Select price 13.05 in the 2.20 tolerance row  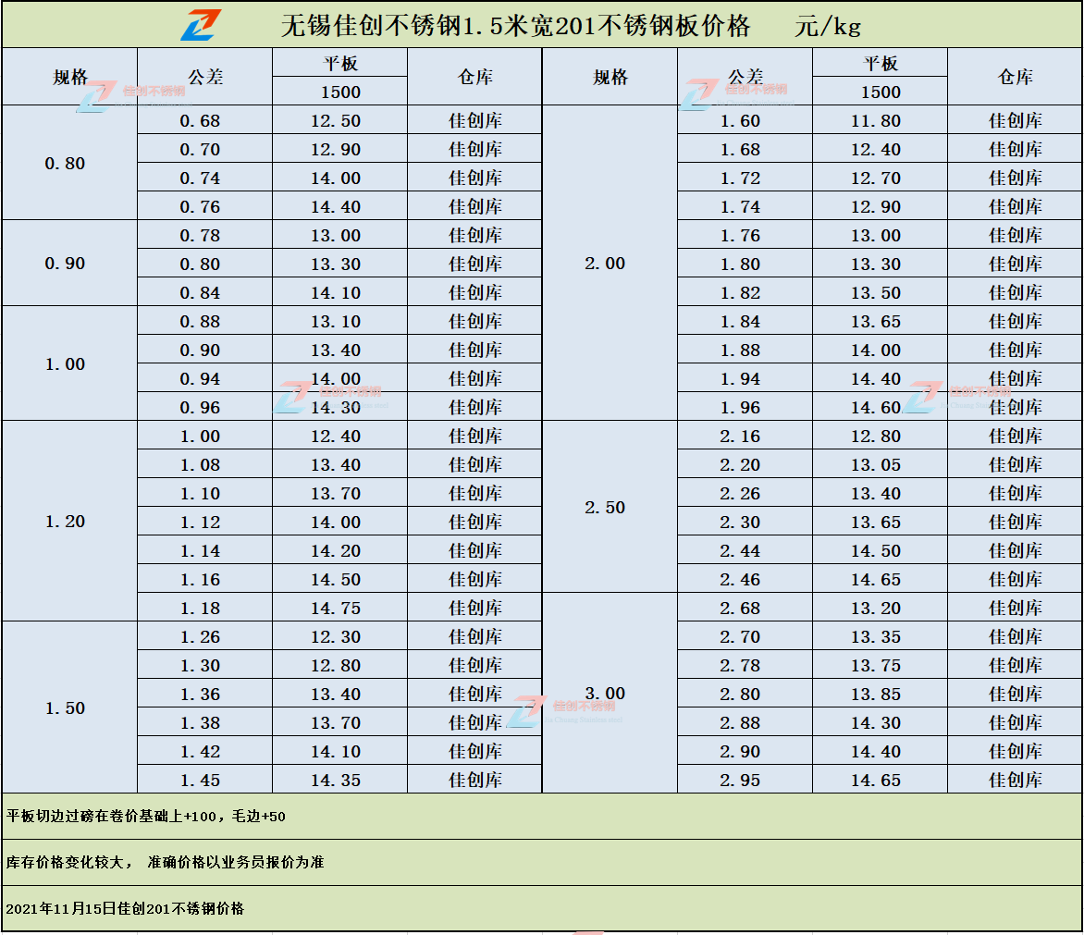[876, 465]
